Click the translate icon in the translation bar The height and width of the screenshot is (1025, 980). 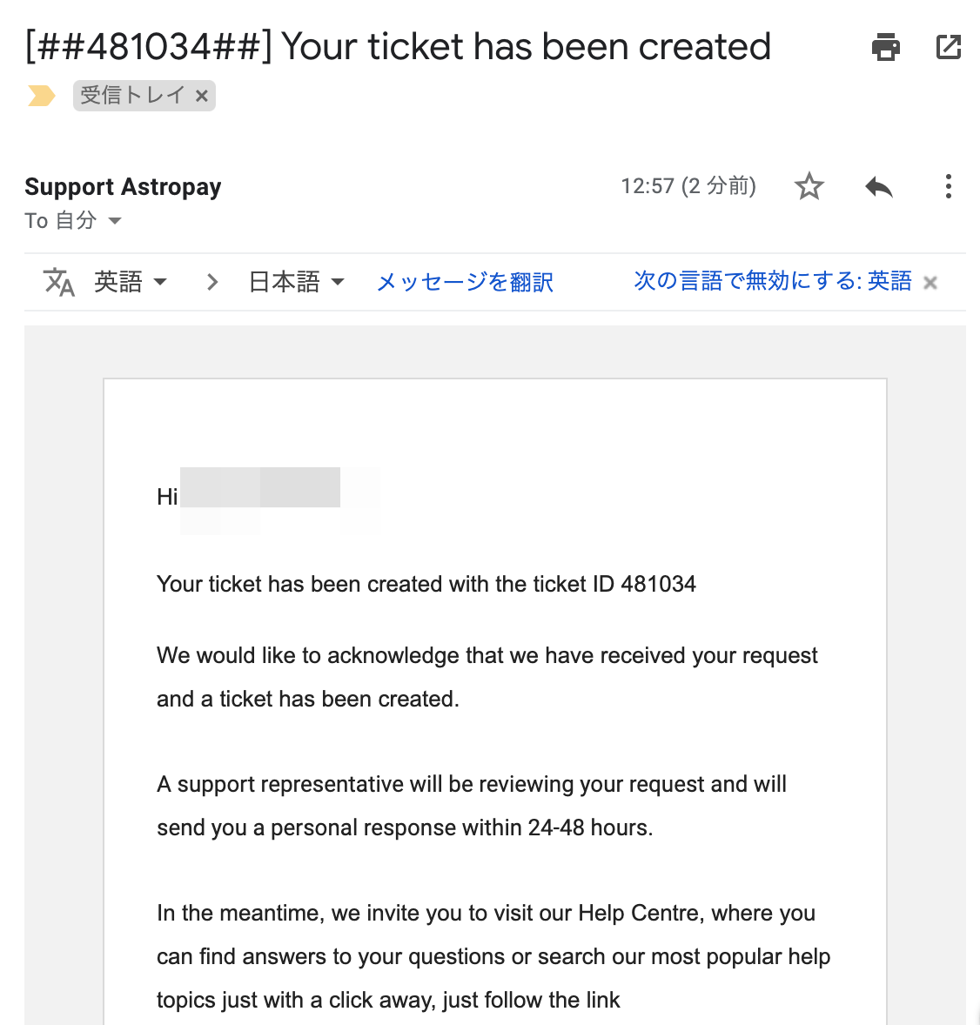(59, 282)
